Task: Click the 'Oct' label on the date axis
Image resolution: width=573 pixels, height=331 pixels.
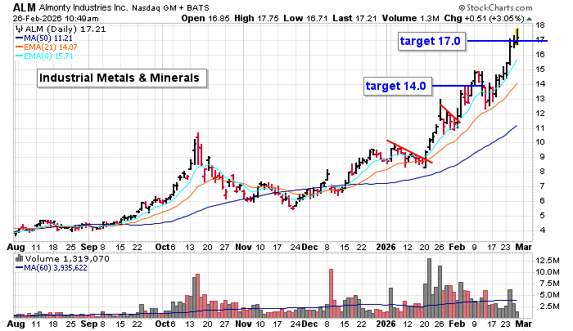Action: coord(165,244)
